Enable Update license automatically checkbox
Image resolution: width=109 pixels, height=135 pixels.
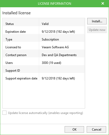pyautogui.click(x=4, y=113)
